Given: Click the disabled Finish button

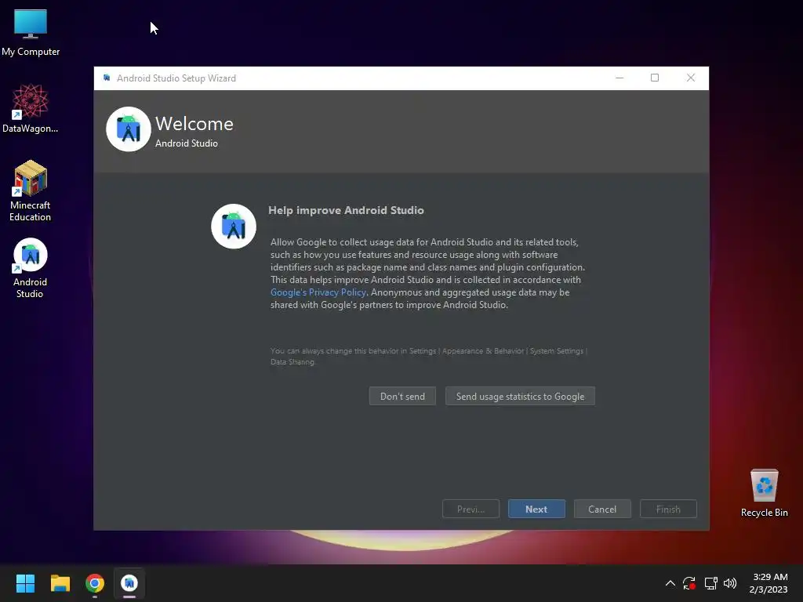Looking at the screenshot, I should [x=668, y=509].
